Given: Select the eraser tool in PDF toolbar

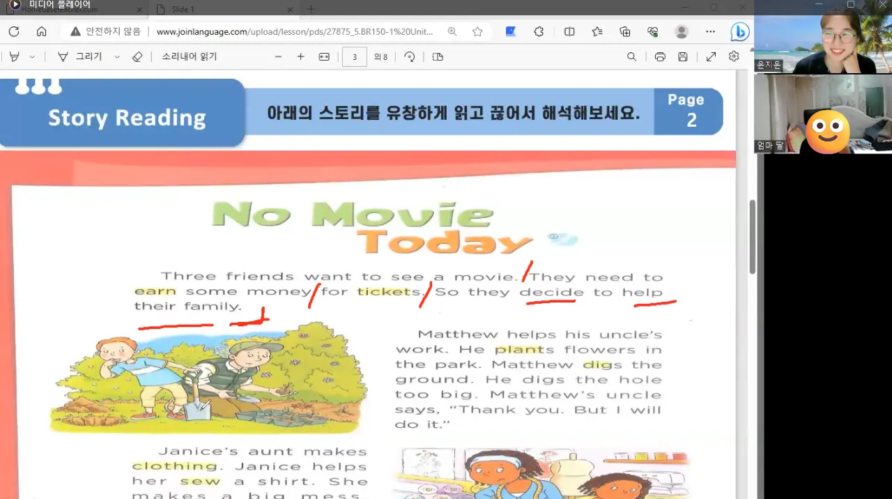Looking at the screenshot, I should (x=137, y=57).
